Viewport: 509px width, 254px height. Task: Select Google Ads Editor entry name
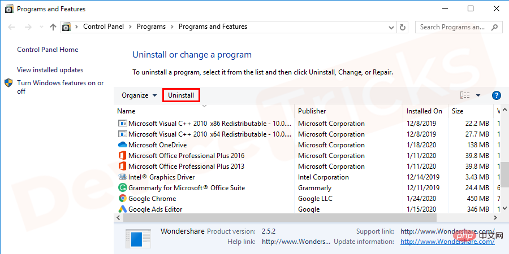click(156, 209)
